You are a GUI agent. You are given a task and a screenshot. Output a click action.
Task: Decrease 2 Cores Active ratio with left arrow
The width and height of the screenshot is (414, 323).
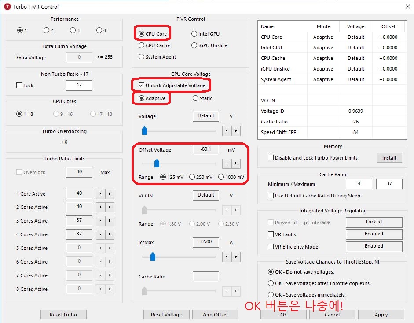coord(101,207)
